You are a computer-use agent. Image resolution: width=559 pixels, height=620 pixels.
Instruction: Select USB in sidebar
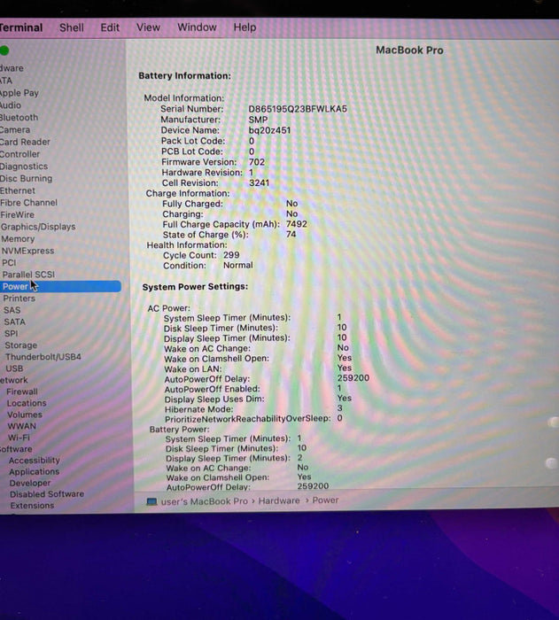[x=14, y=368]
